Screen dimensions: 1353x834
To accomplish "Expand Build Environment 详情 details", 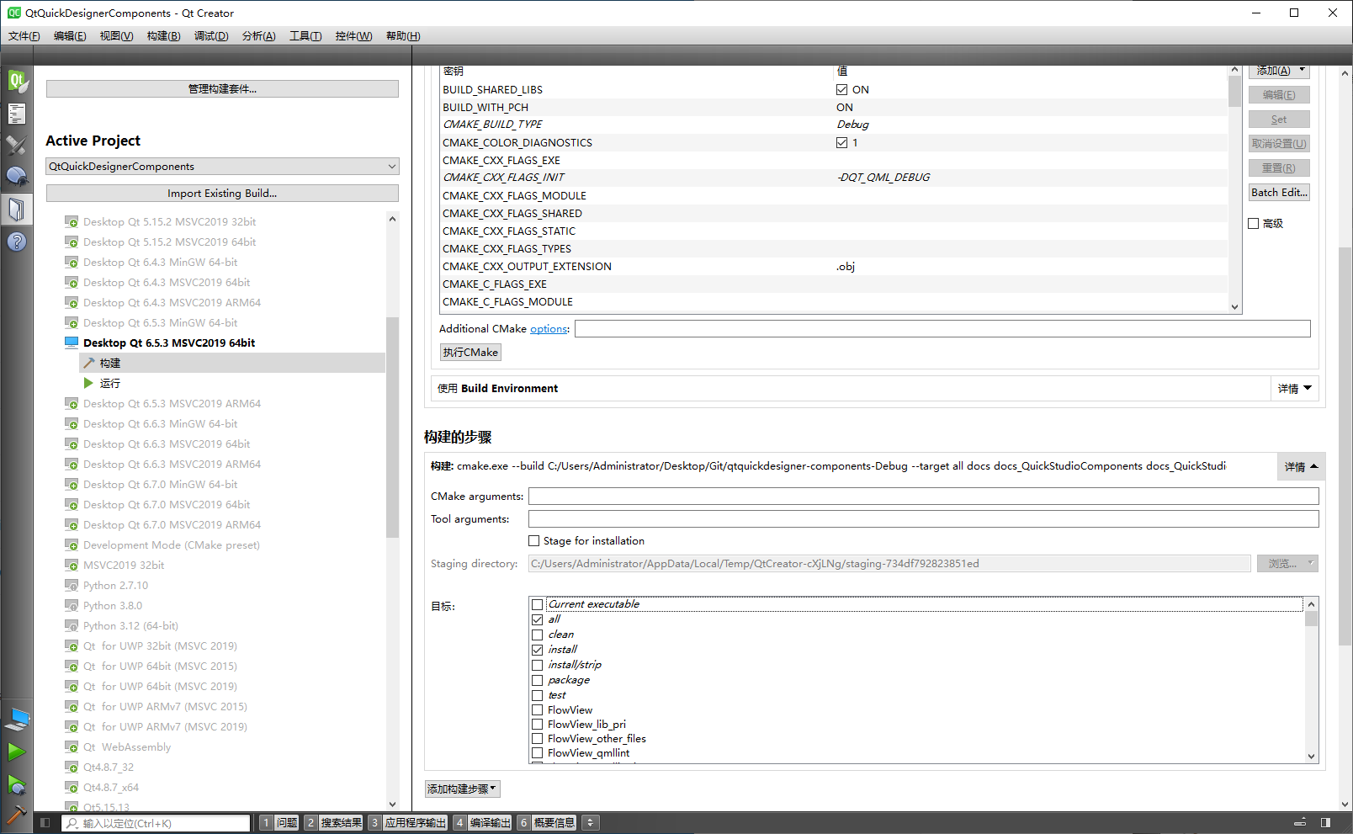I will click(1294, 389).
